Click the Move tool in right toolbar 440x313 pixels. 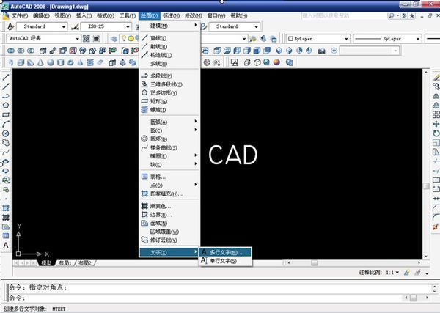pyautogui.click(x=436, y=124)
